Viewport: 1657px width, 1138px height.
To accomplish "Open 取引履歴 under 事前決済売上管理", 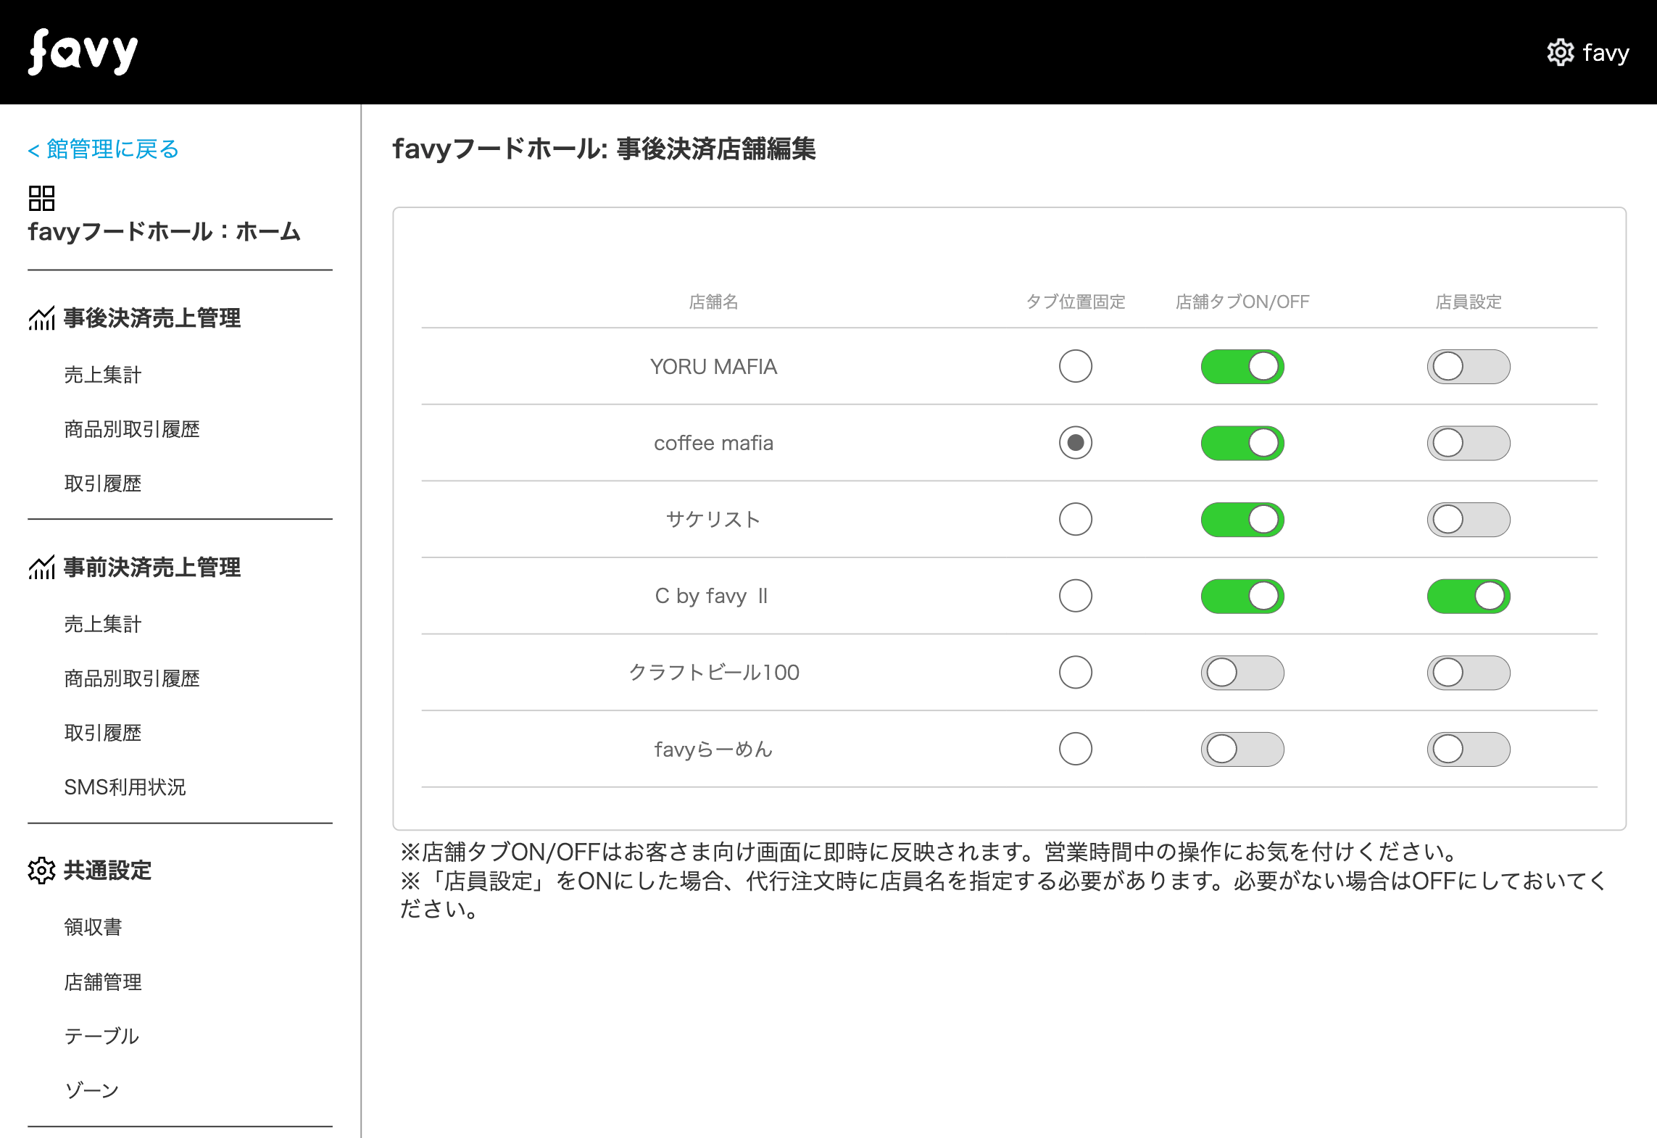I will (x=103, y=733).
